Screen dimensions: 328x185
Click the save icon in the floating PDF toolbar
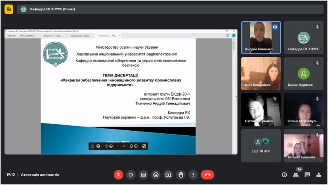[x=92, y=146]
